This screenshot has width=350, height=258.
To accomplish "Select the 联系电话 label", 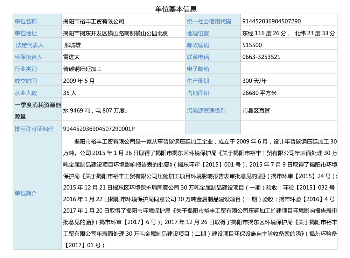I will click(198, 57).
